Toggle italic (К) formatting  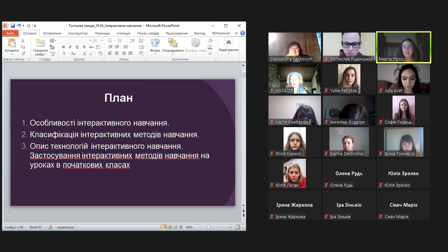(70, 47)
